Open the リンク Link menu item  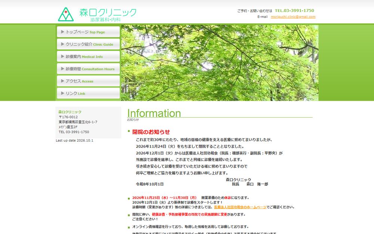pos(88,93)
